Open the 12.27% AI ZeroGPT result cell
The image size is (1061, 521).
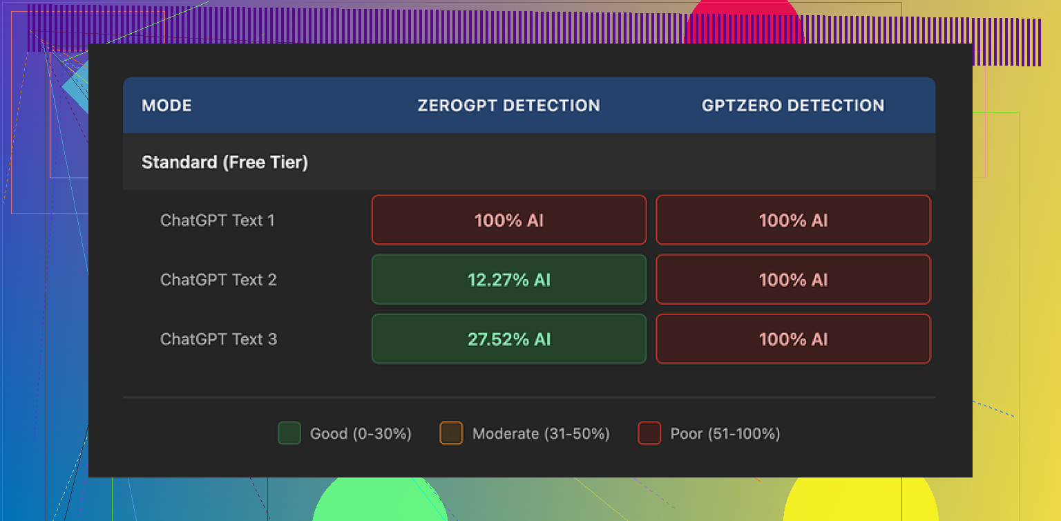tap(509, 280)
